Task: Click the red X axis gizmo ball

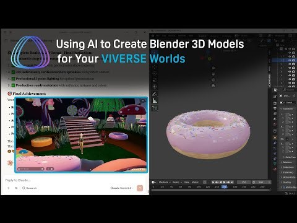Action: (202, 58)
